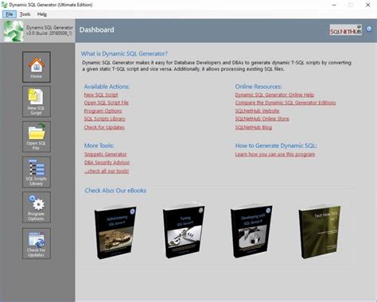Select the Tuning SQL Server eBook cover
Viewport: 377px width, 302px height.
183,231
